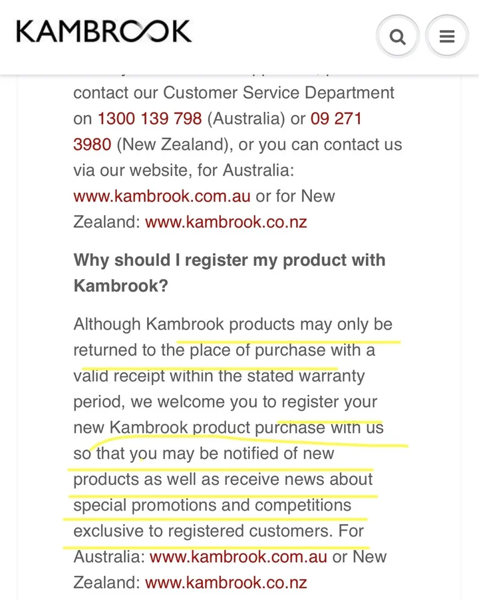Follow the www.kambrook.co.nz link at the page bottom
The height and width of the screenshot is (600, 479).
tap(226, 583)
